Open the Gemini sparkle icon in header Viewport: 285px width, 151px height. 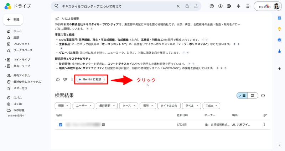click(238, 6)
